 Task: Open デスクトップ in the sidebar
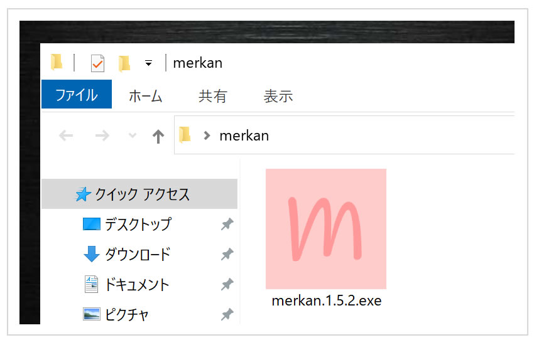138,224
